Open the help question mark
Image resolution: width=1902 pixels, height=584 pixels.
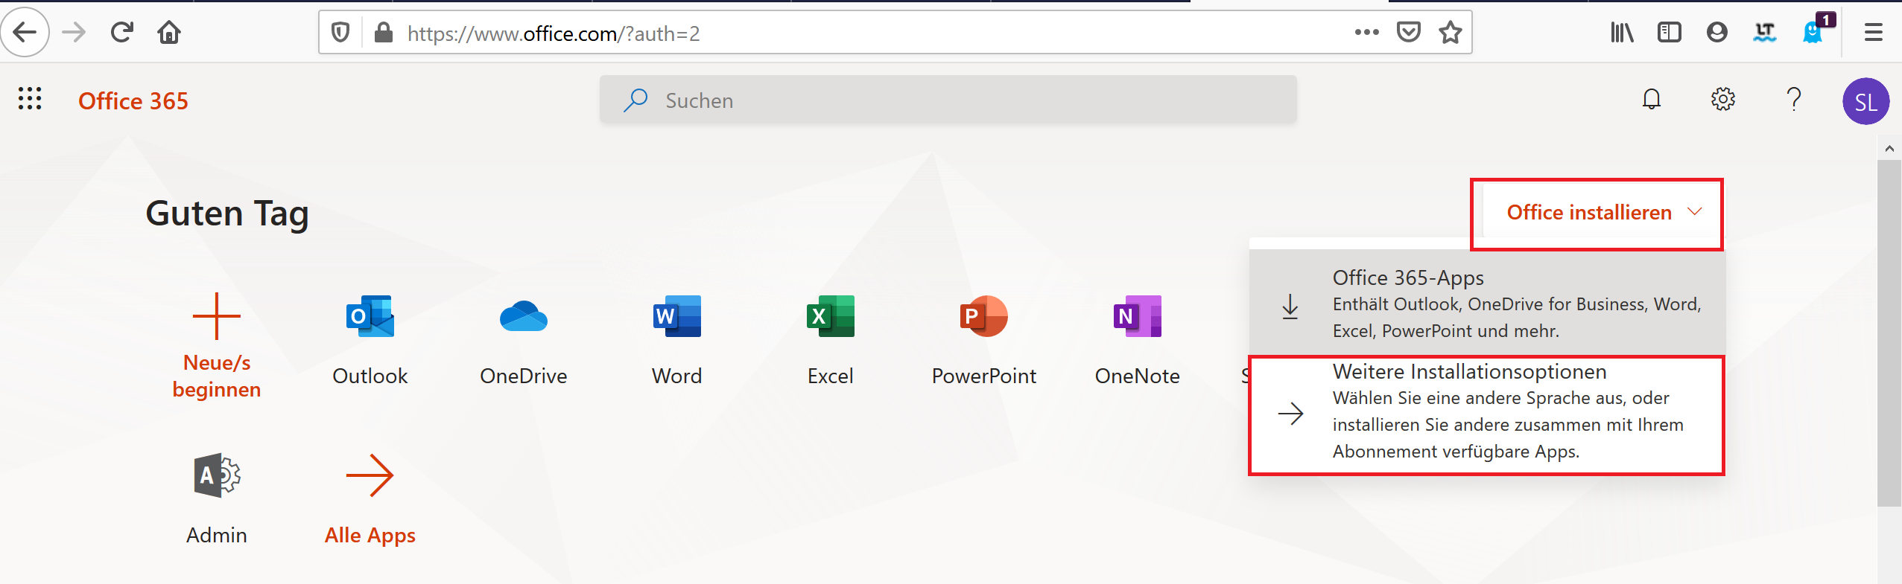[1794, 100]
